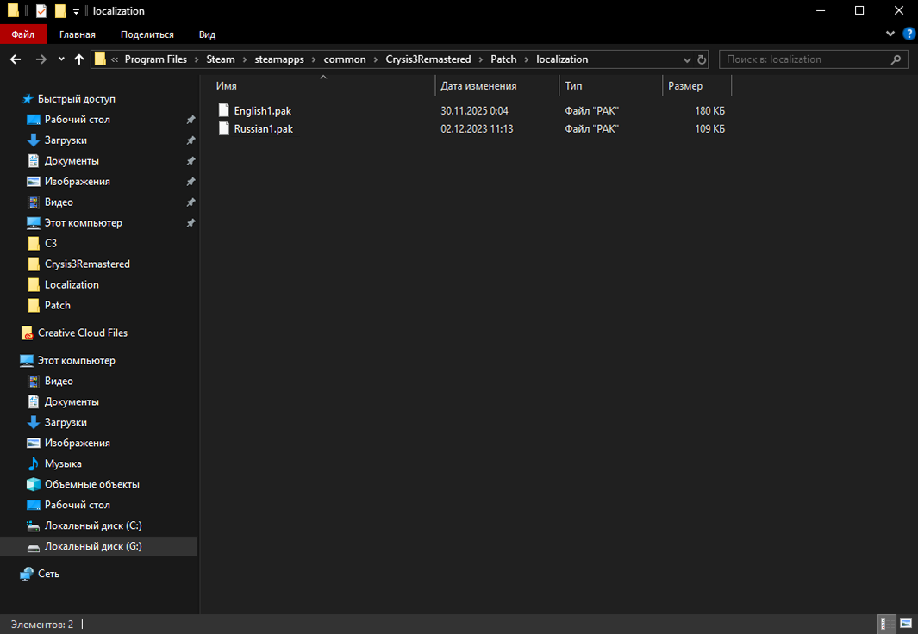918x634 pixels.
Task: Open Crysis3Remastered folder in sidebar
Action: click(x=87, y=264)
